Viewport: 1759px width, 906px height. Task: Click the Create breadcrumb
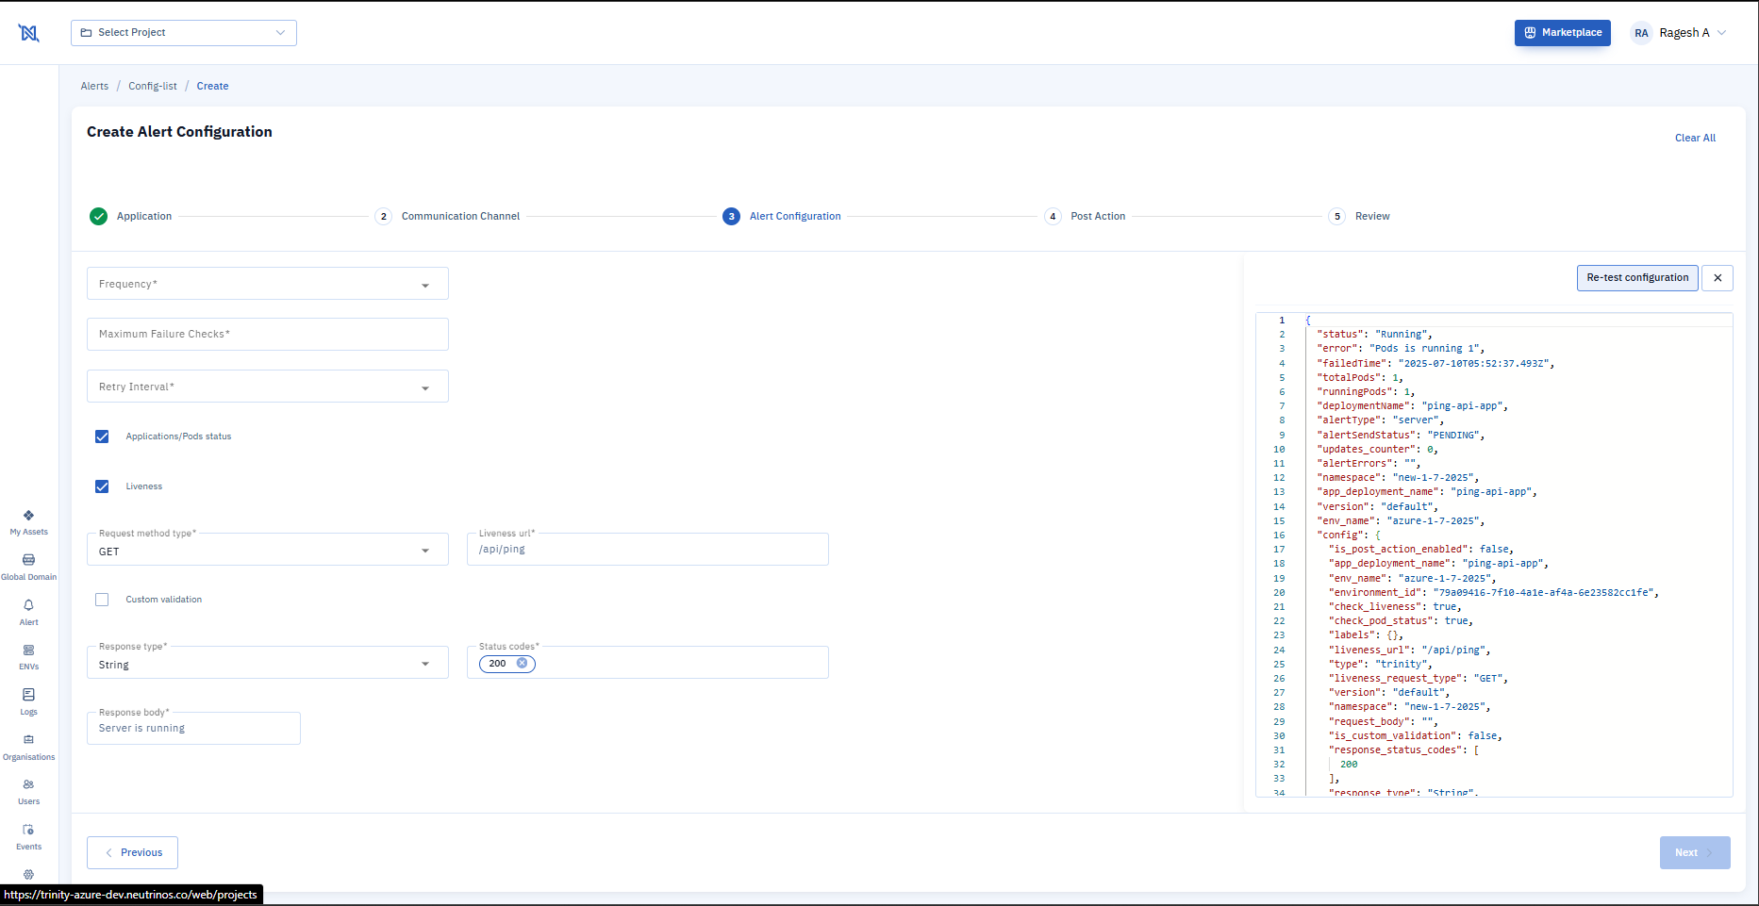212,86
